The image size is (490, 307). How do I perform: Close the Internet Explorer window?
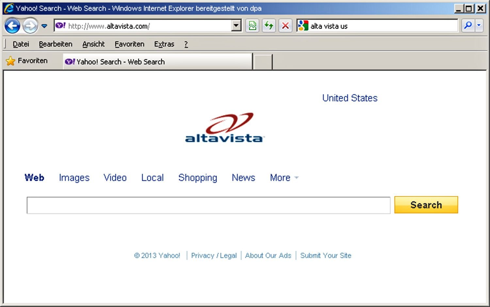(481, 8)
